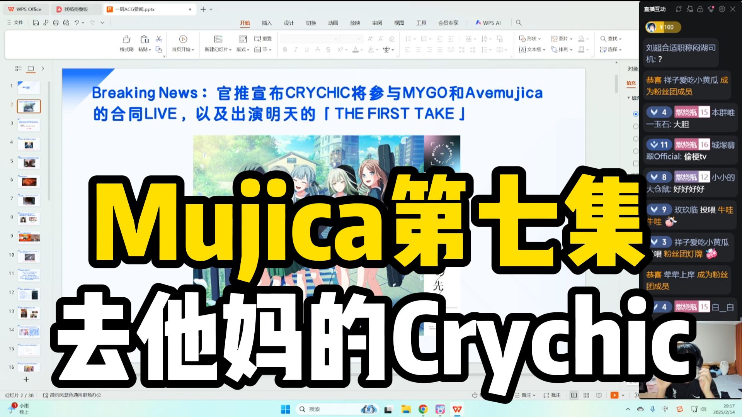The height and width of the screenshot is (417, 742).
Task: Click the Print icon in the quick access bar
Action: coord(56,23)
